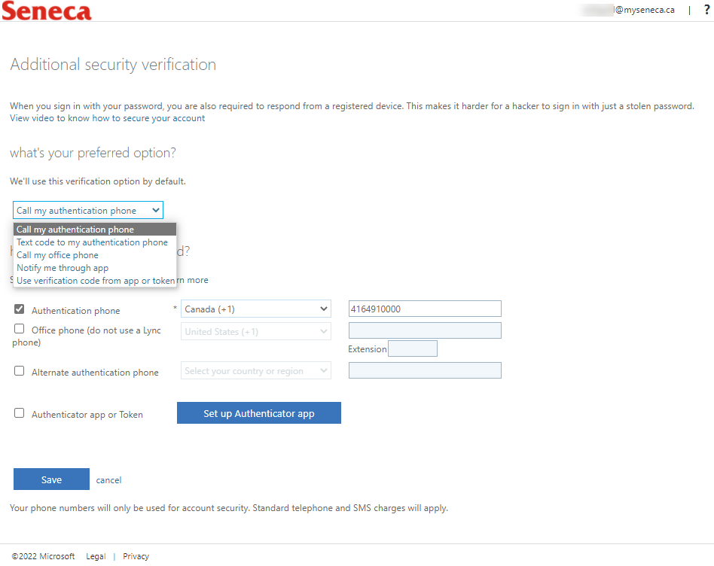Collapse the preferred option dropdown
Screen dimensions: 714x566
[88, 210]
